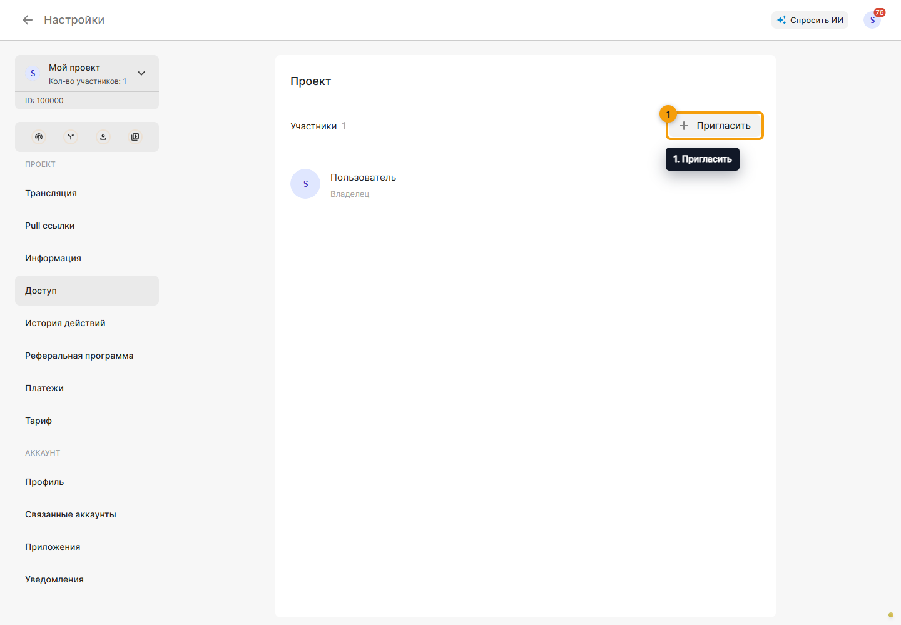Screen dimensions: 901x625
Task: Click the sparkle Спросить ИИ button
Action: 810,20
